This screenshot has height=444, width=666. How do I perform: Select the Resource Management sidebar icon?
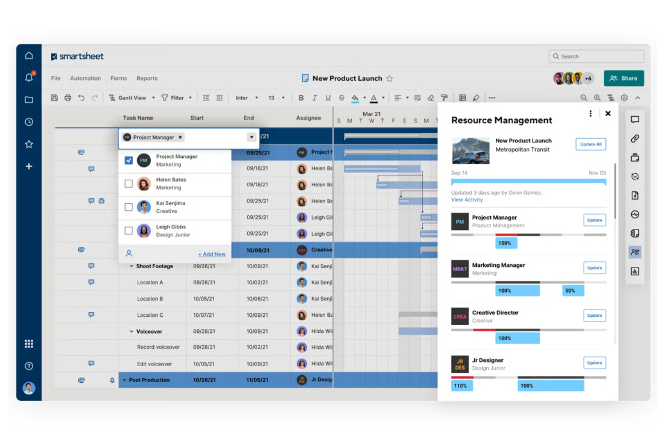(635, 251)
